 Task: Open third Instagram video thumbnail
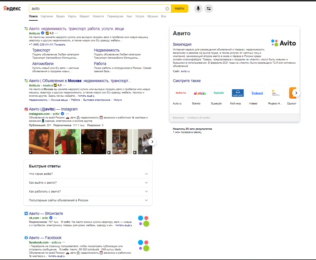[x=94, y=142]
